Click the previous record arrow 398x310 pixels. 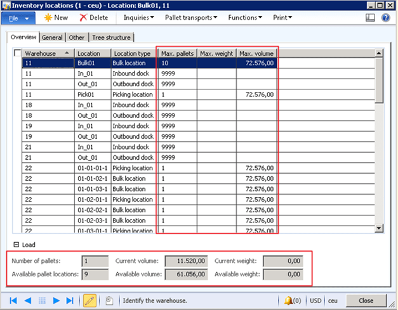[27, 300]
